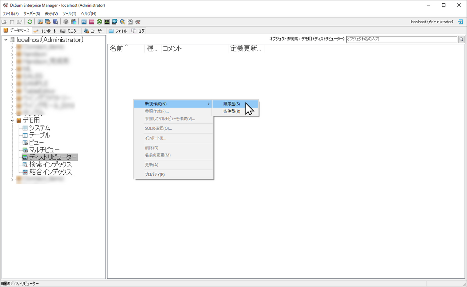Open the ヘルプ(H) menu
Viewport: 467px width, 287px height.
89,13
